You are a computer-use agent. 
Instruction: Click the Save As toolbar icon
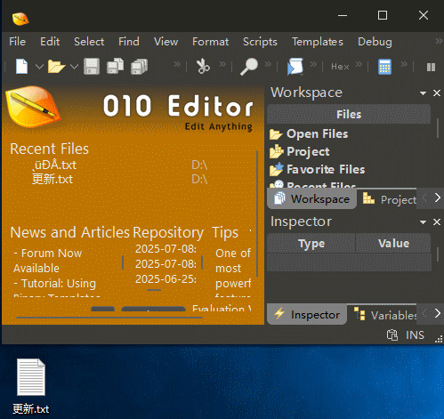(115, 66)
